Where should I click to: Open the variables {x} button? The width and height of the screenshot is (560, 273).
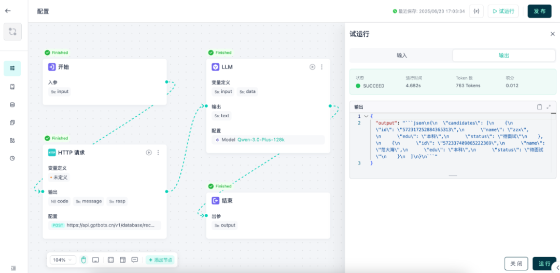(476, 11)
